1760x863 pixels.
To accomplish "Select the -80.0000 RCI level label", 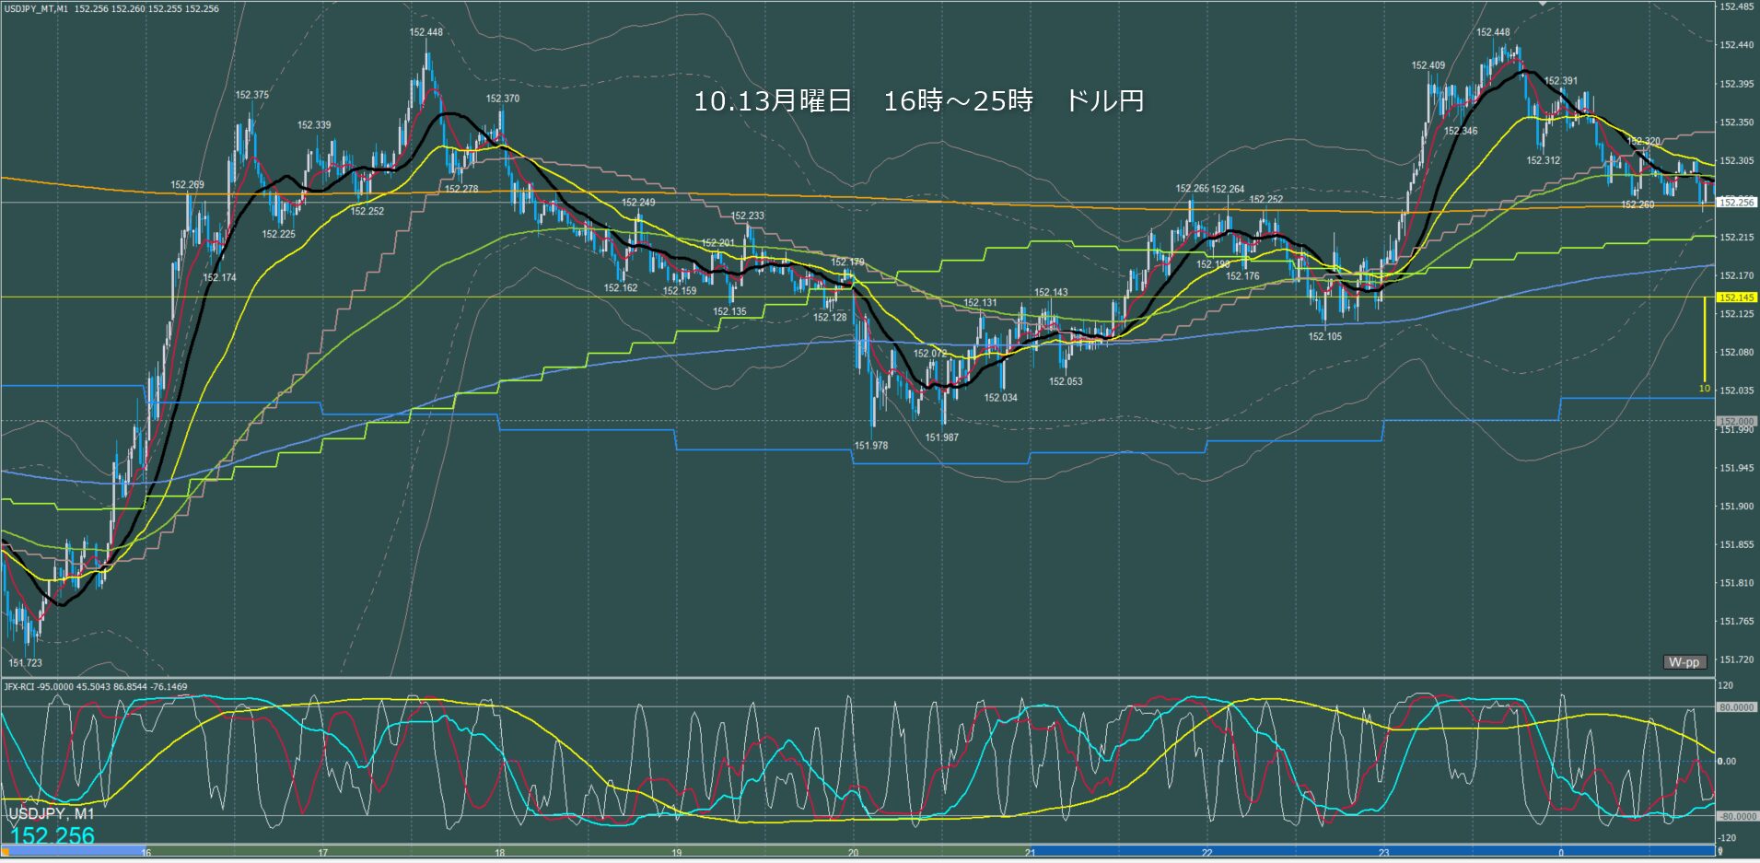I will click(1737, 816).
